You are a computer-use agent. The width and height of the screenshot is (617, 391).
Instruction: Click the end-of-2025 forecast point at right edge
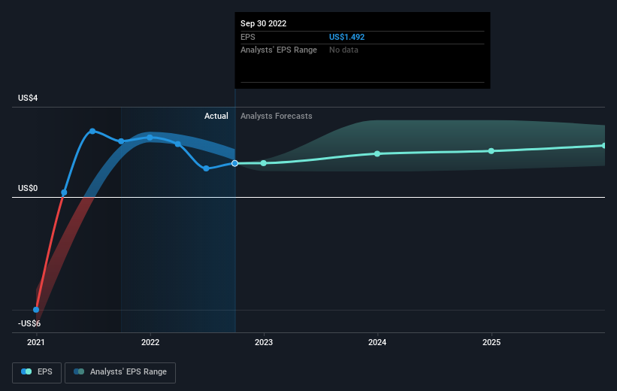603,146
